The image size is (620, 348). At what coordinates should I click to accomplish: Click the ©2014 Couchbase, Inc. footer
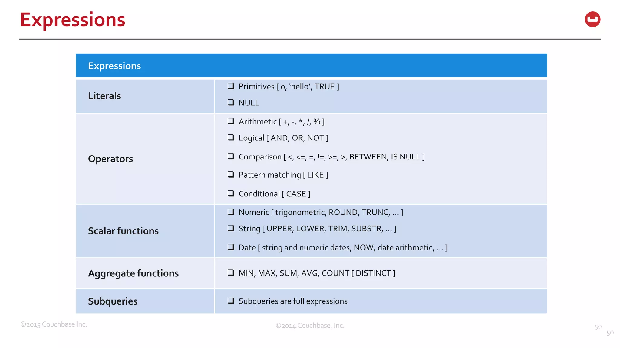pyautogui.click(x=310, y=326)
